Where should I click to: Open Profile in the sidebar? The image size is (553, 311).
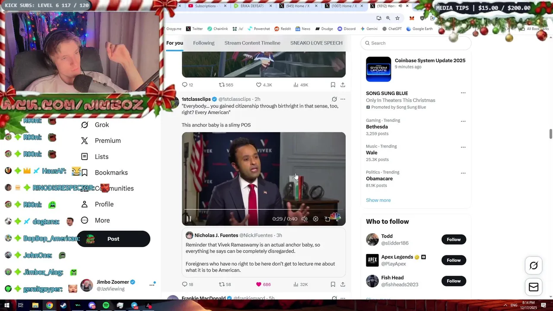[x=97, y=204]
